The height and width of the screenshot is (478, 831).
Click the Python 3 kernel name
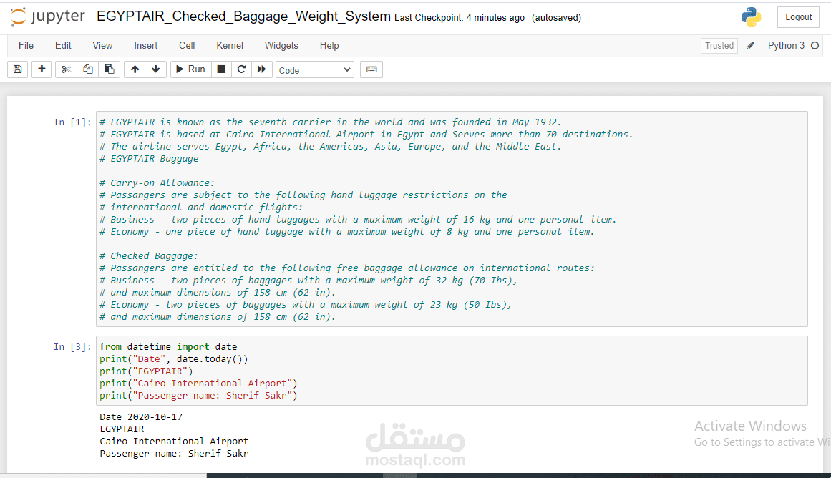[786, 46]
